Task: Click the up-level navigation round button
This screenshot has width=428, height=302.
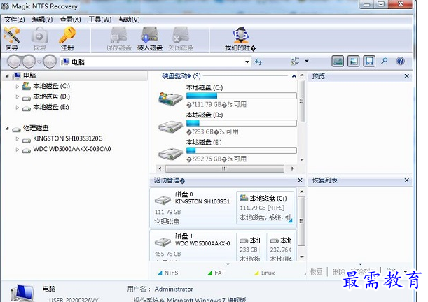Action: point(50,62)
